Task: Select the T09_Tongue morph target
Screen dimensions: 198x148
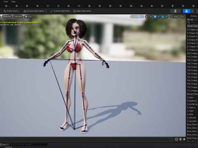Action: [192, 84]
